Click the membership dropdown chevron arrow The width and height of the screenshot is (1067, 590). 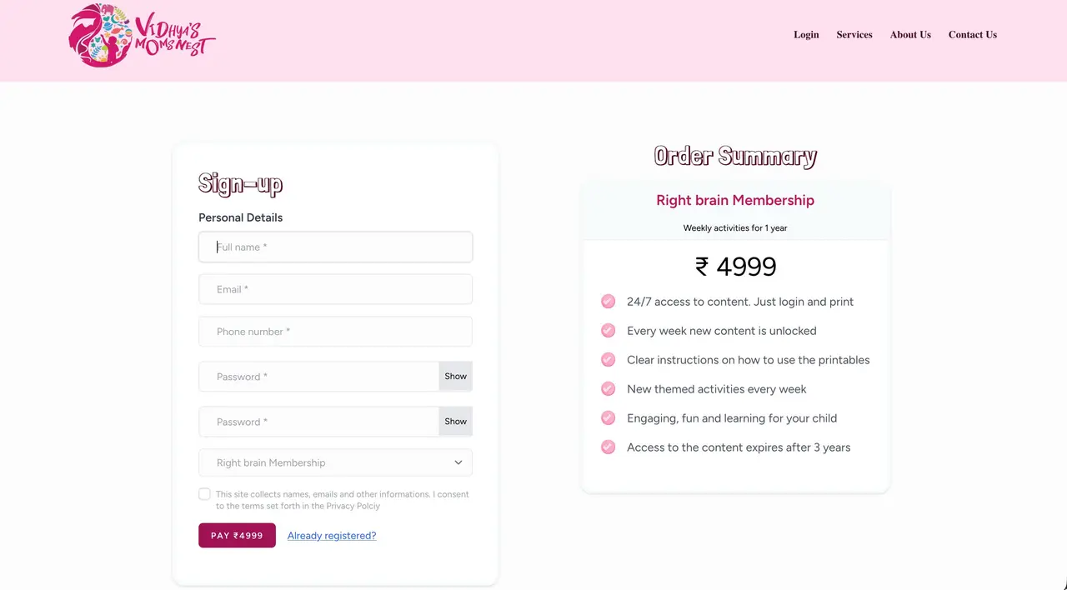click(x=458, y=462)
